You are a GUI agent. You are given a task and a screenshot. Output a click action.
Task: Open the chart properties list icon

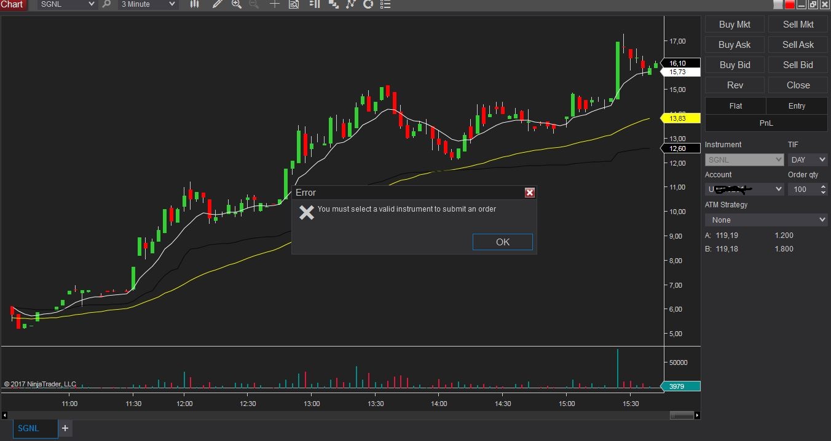[x=385, y=4]
